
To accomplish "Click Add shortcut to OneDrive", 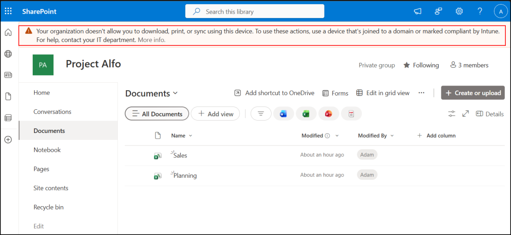I will tap(274, 93).
